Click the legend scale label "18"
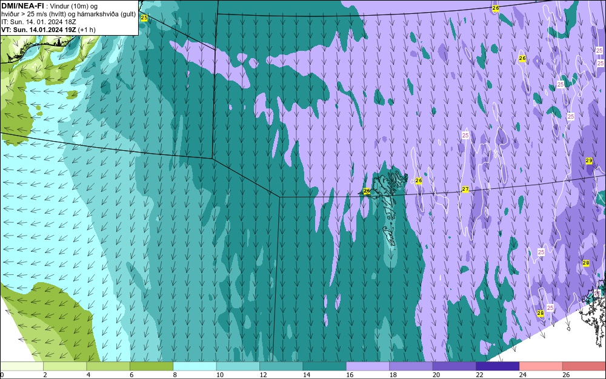This screenshot has height=379, width=606. (393, 375)
